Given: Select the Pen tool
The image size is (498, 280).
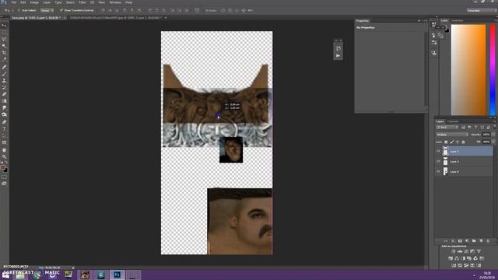Looking at the screenshot, I should coord(4,122).
